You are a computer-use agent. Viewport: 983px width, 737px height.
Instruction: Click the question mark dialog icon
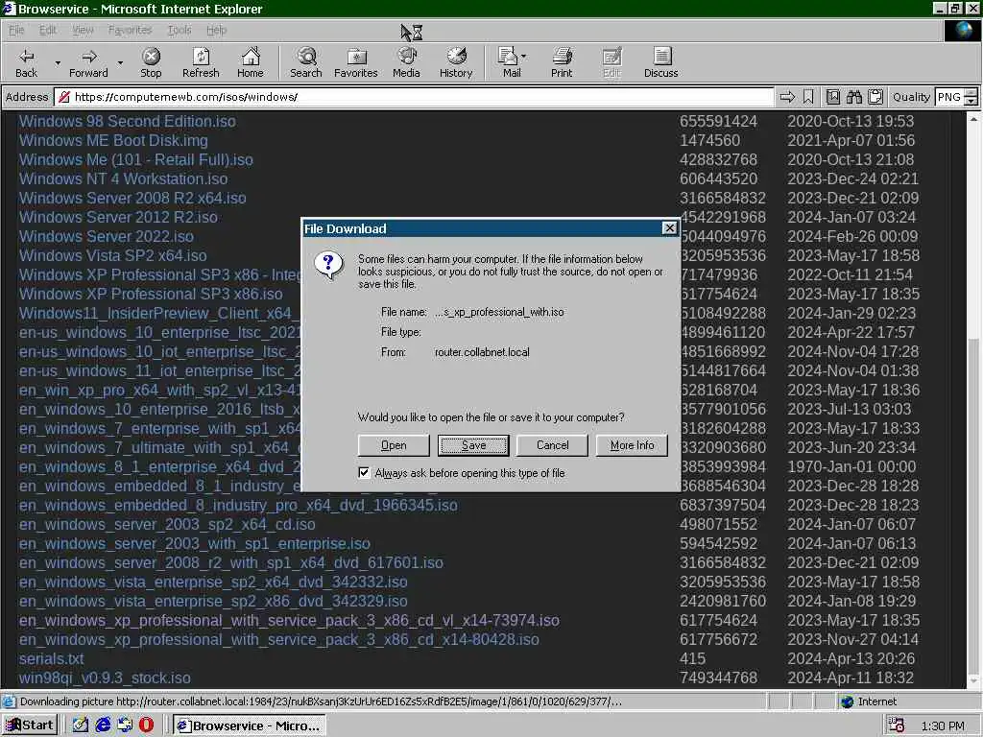pos(329,266)
